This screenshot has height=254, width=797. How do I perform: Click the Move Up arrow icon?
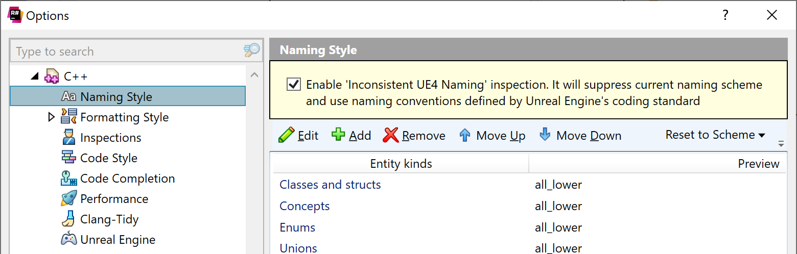click(465, 135)
